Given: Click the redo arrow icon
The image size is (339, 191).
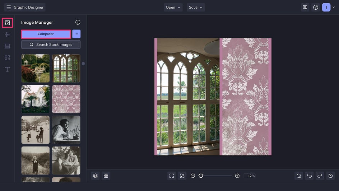Looking at the screenshot, I should pyautogui.click(x=320, y=176).
